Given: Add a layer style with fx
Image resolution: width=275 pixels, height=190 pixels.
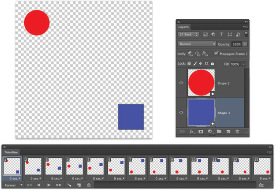Looking at the screenshot, I should point(192,132).
